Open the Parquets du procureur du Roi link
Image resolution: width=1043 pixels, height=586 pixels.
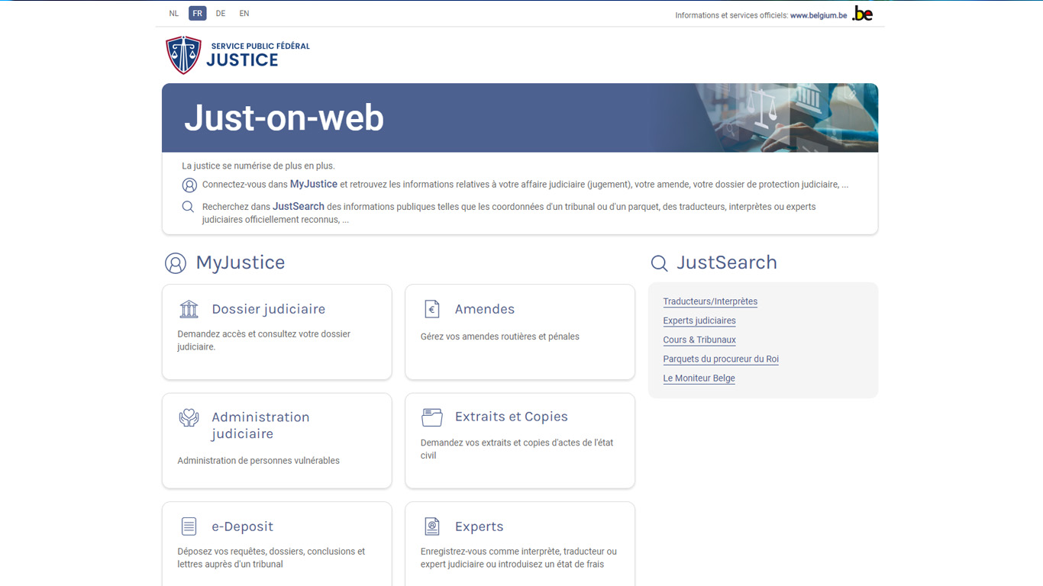pyautogui.click(x=720, y=359)
